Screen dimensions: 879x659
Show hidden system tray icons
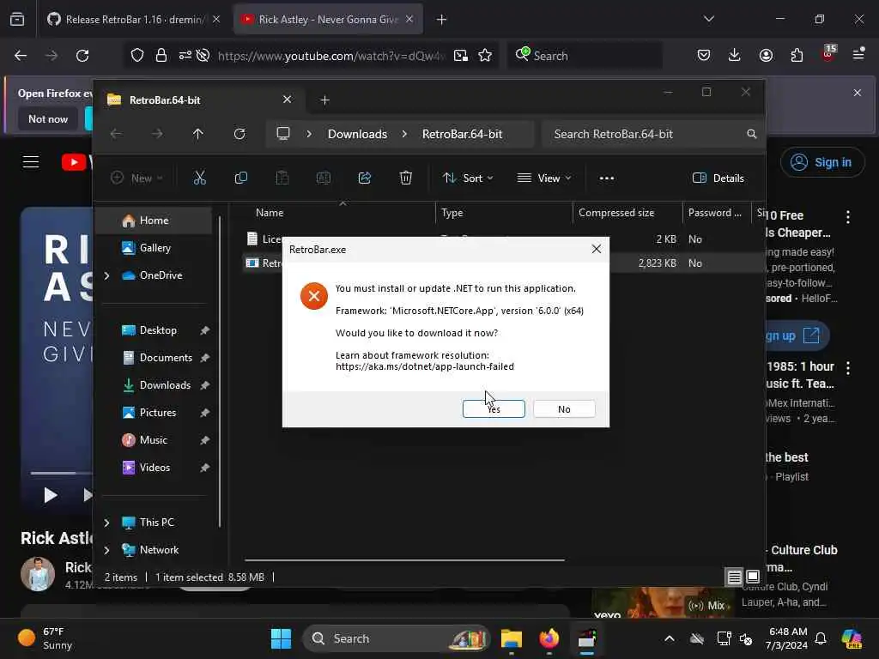click(670, 638)
